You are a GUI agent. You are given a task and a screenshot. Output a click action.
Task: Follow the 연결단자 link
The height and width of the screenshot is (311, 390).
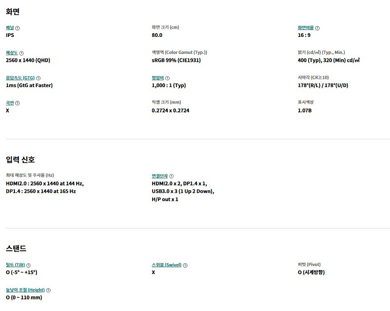(160, 176)
